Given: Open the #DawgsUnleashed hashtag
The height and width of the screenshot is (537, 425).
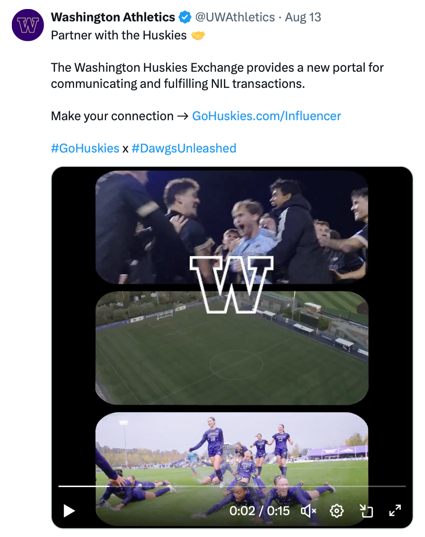Looking at the screenshot, I should pyautogui.click(x=184, y=148).
